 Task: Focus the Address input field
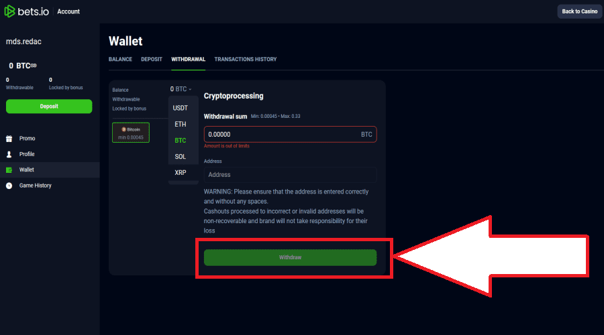(x=290, y=175)
